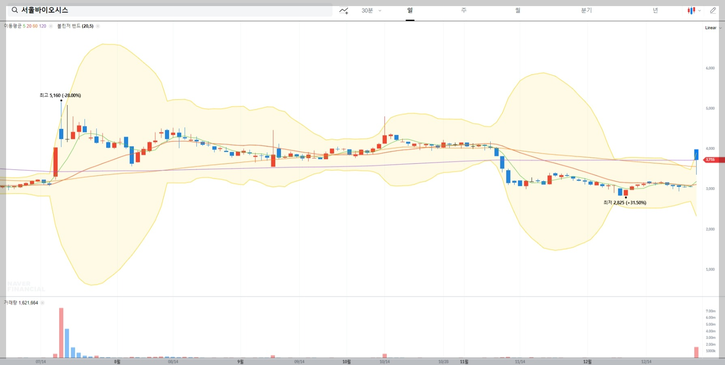725x365 pixels.
Task: Click the search magnifier icon
Action: [x=15, y=10]
